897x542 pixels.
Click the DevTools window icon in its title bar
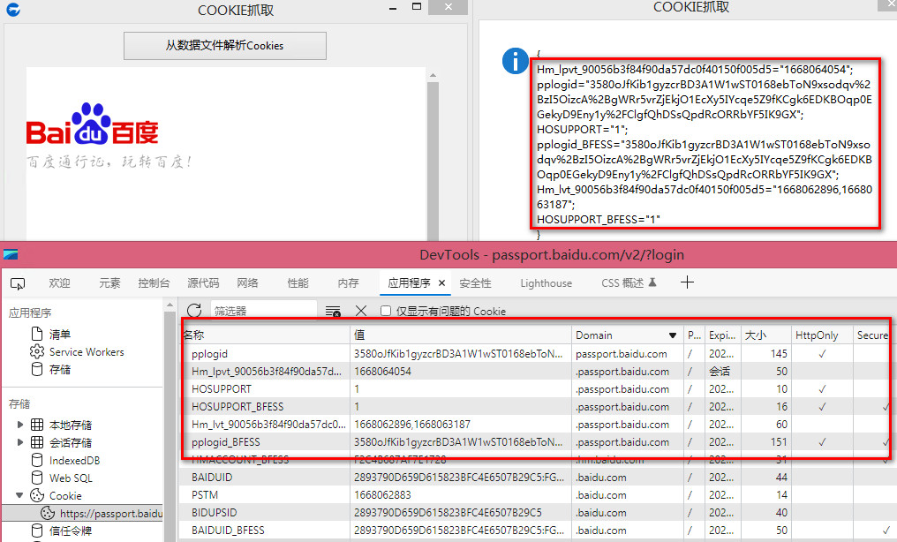11,254
